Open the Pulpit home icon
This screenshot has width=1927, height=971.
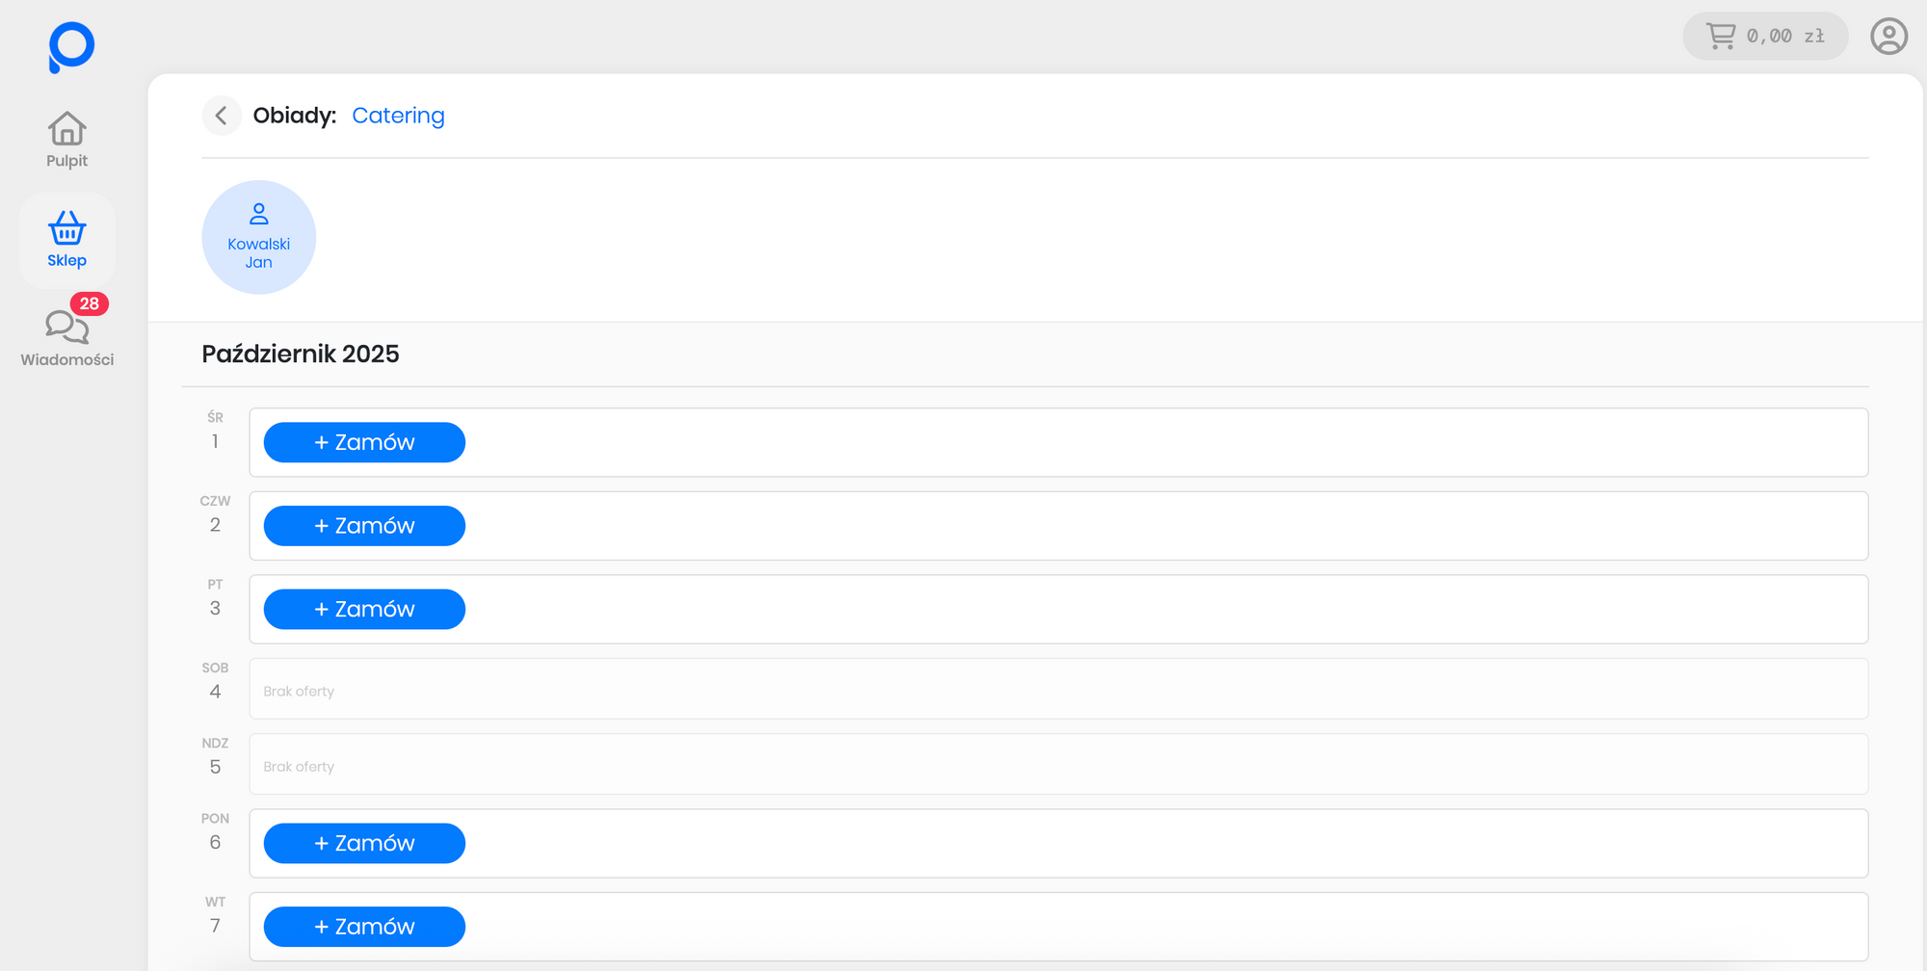[x=67, y=129]
